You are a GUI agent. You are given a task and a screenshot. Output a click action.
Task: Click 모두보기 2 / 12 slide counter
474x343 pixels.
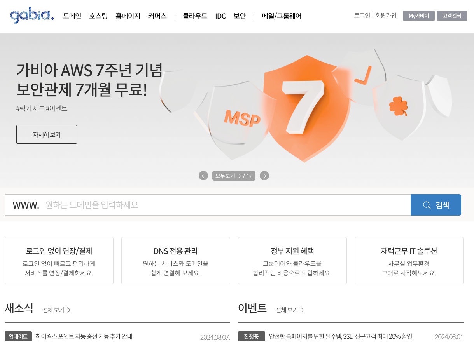coord(234,176)
